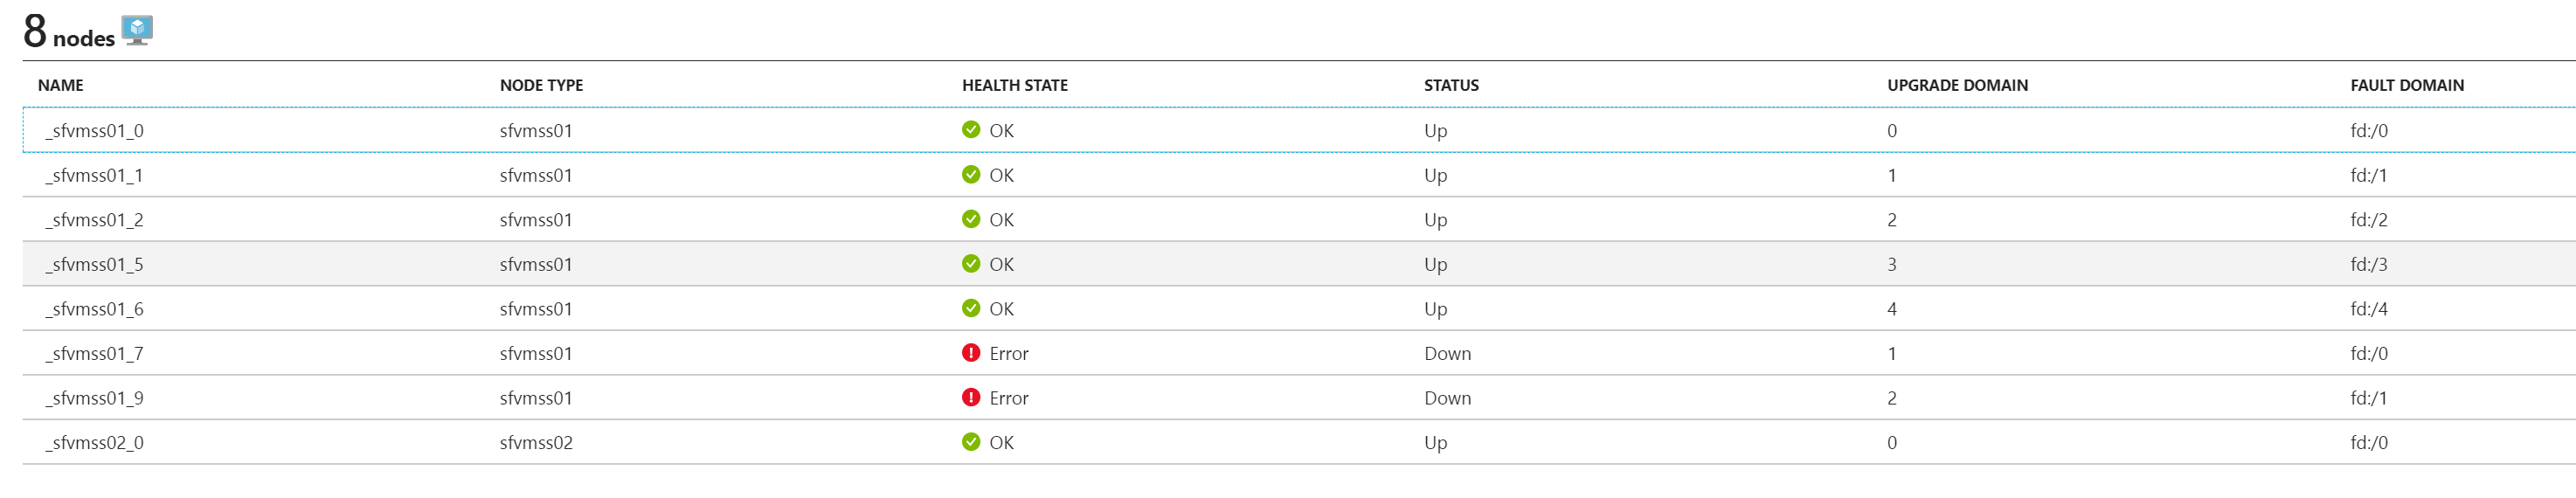Sort by the NAME column header

click(x=61, y=86)
